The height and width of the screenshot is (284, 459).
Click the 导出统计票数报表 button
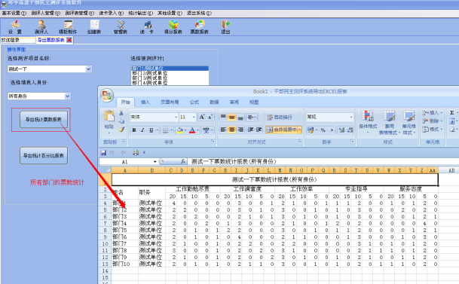click(44, 119)
